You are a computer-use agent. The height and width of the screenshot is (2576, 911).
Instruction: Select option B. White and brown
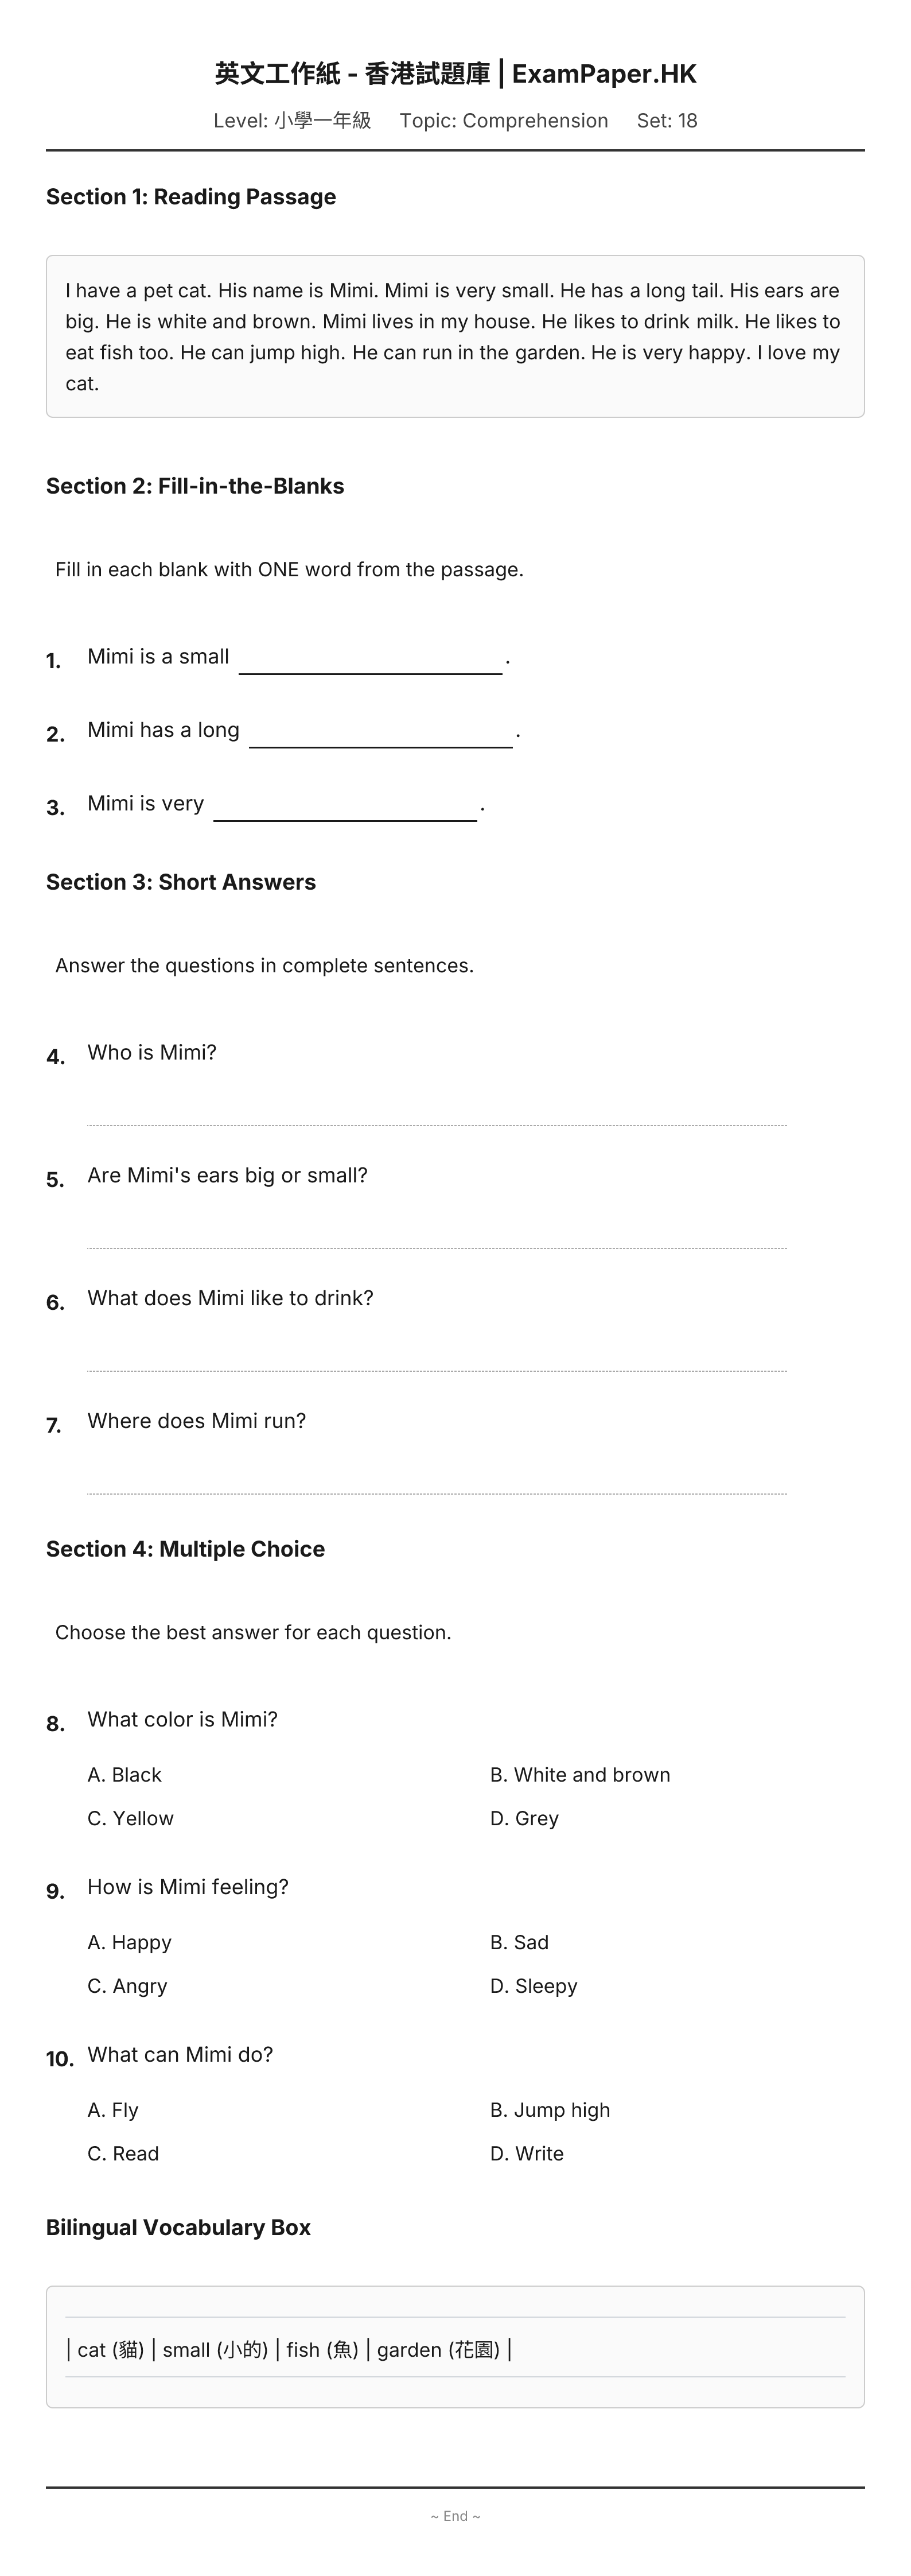click(580, 1775)
